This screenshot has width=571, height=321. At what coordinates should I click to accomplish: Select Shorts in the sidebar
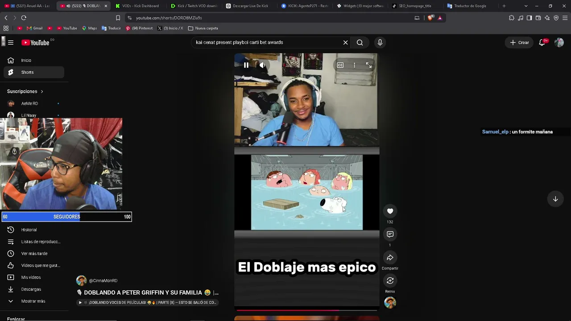click(x=34, y=72)
